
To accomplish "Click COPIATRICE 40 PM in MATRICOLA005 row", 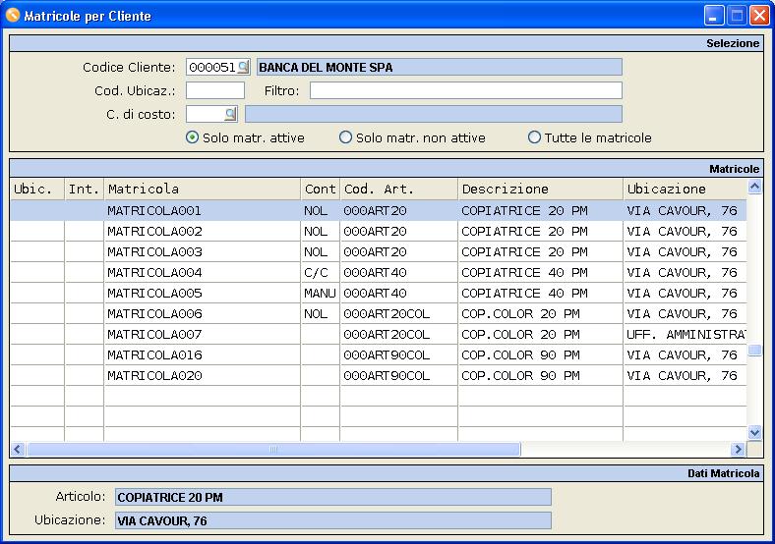I will click(541, 294).
